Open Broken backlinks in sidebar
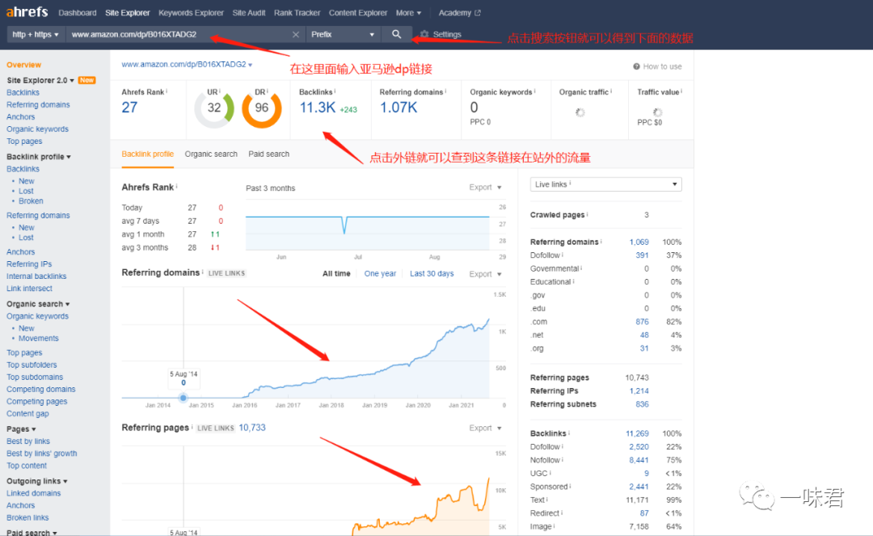Image resolution: width=873 pixels, height=536 pixels. click(x=31, y=201)
